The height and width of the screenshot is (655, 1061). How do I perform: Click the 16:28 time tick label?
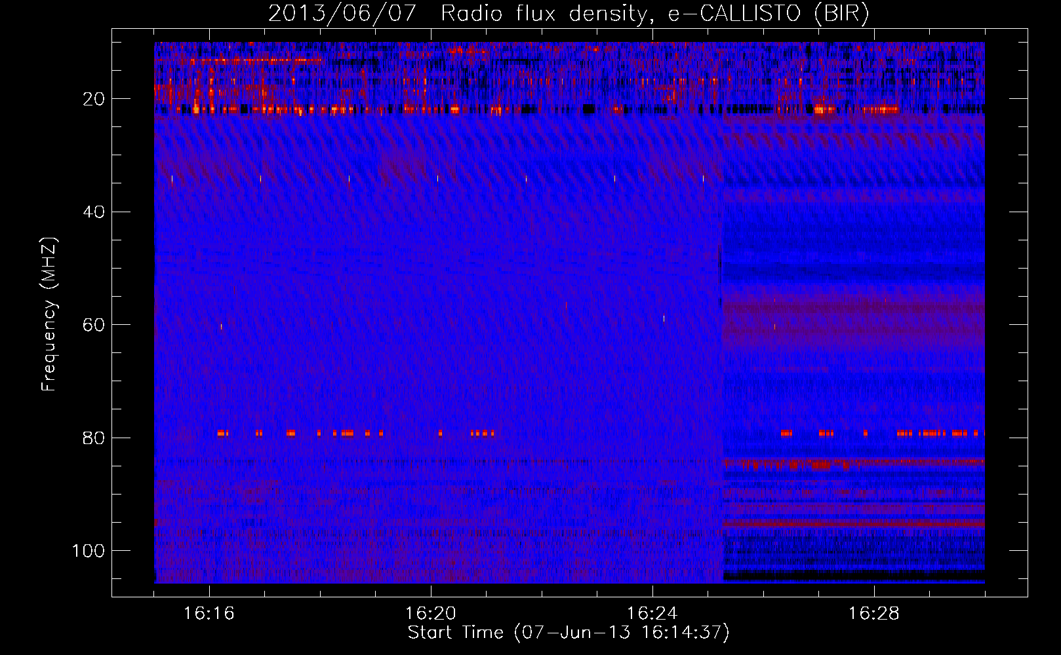tap(874, 614)
